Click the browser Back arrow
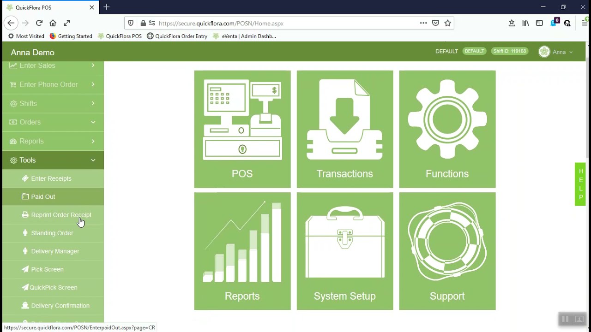The height and width of the screenshot is (332, 591). [11, 23]
